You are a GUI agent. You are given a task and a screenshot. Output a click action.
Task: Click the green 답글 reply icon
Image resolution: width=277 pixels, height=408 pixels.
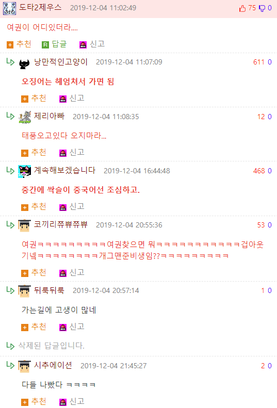tap(45, 45)
